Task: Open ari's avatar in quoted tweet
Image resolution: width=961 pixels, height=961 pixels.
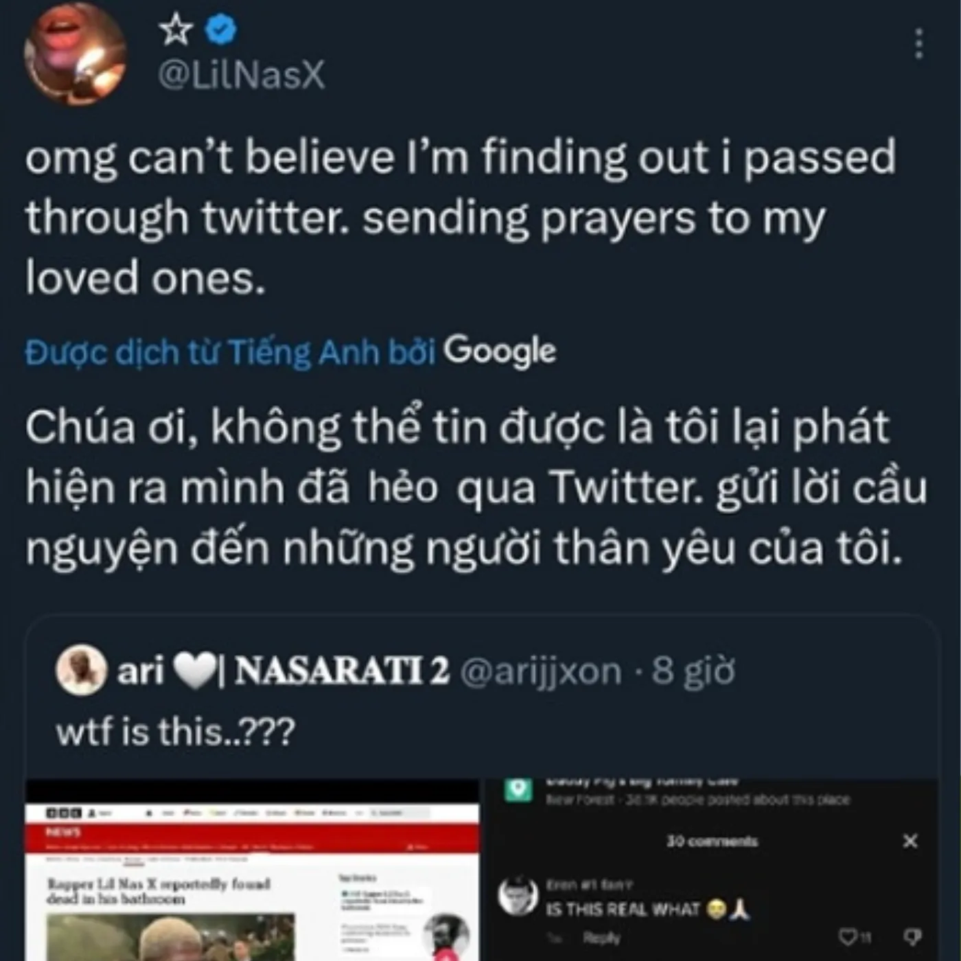Action: click(x=80, y=670)
